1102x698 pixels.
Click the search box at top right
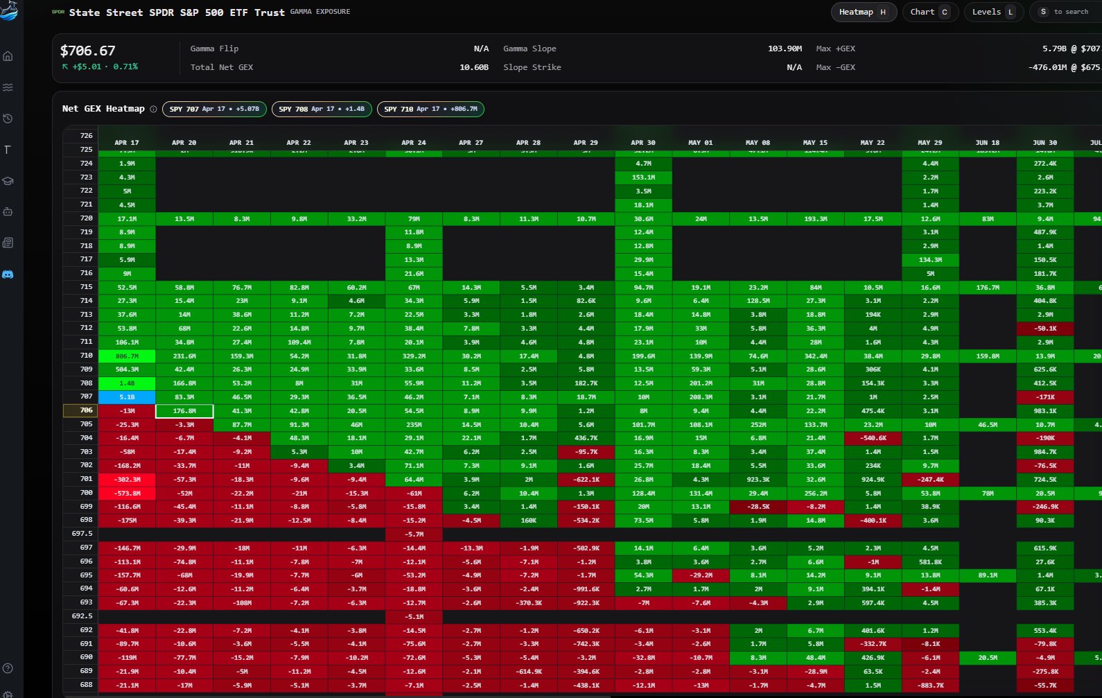coord(1066,12)
